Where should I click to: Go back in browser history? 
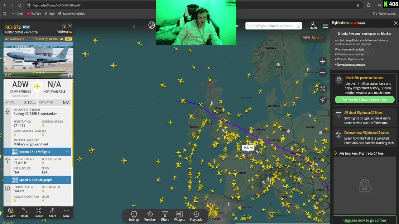pyautogui.click(x=4, y=5)
